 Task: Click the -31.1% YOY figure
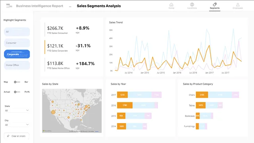click(x=83, y=46)
